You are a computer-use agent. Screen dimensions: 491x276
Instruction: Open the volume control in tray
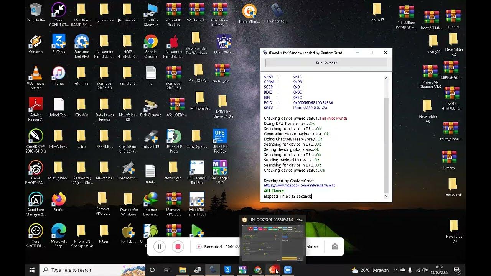coord(425,270)
